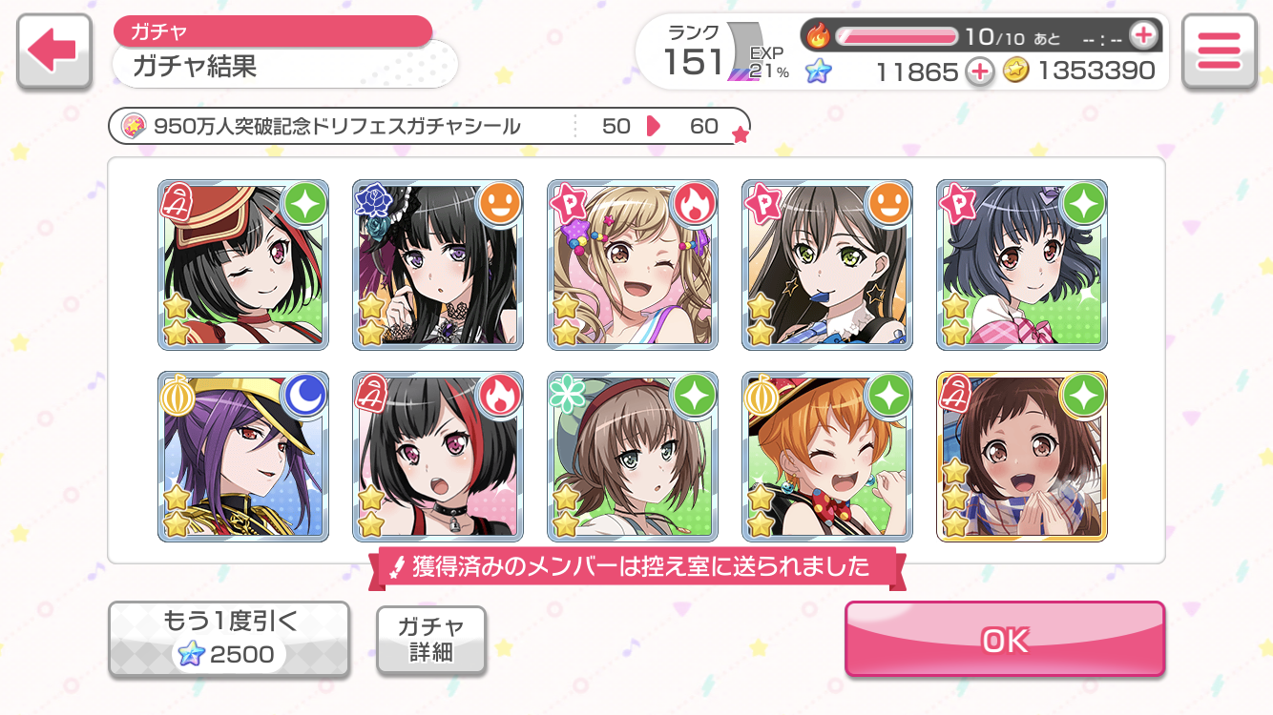Select the purple-haired girl with military cap card

tap(243, 457)
